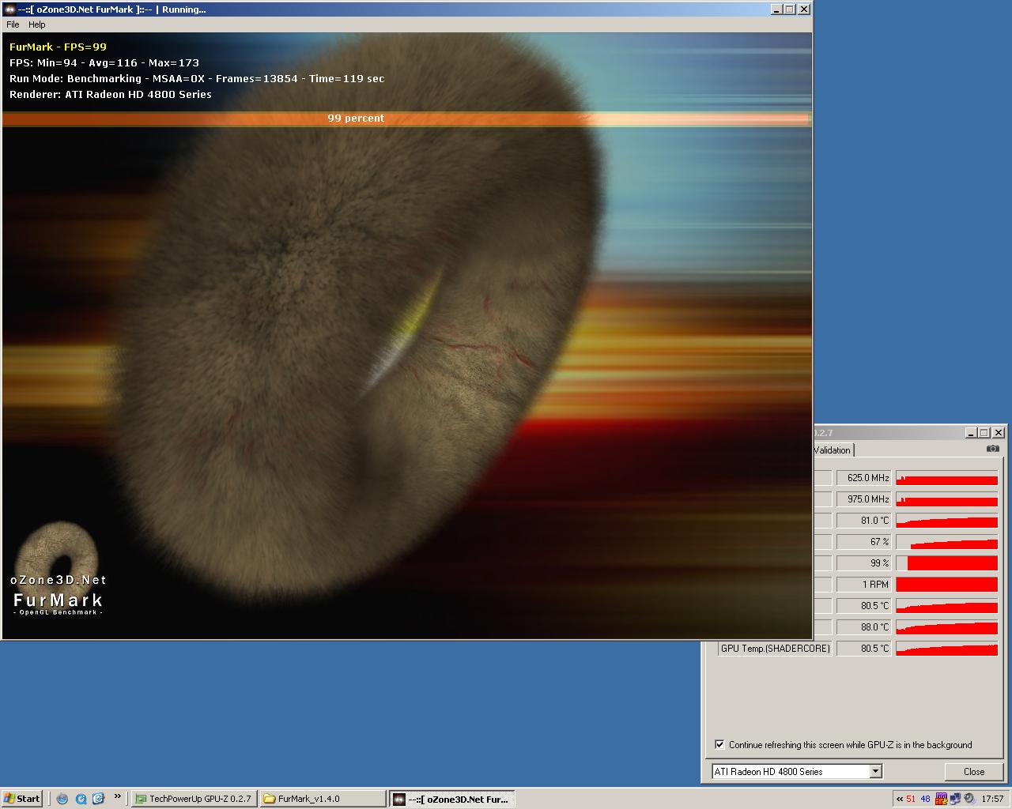Open the first quick launch browser icon

click(x=62, y=799)
